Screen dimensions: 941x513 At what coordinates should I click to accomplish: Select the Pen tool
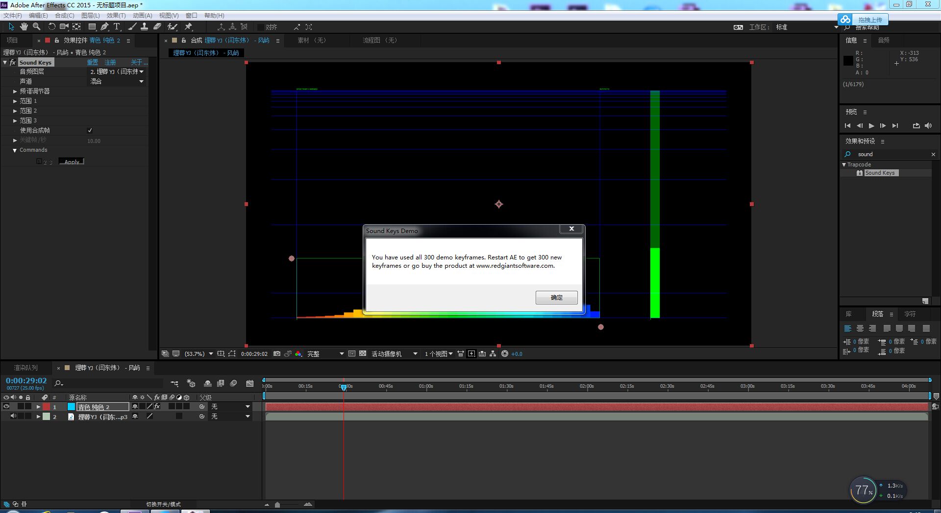104,27
